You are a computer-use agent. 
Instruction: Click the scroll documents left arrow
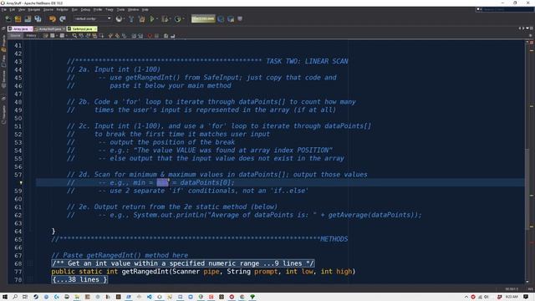coord(520,28)
